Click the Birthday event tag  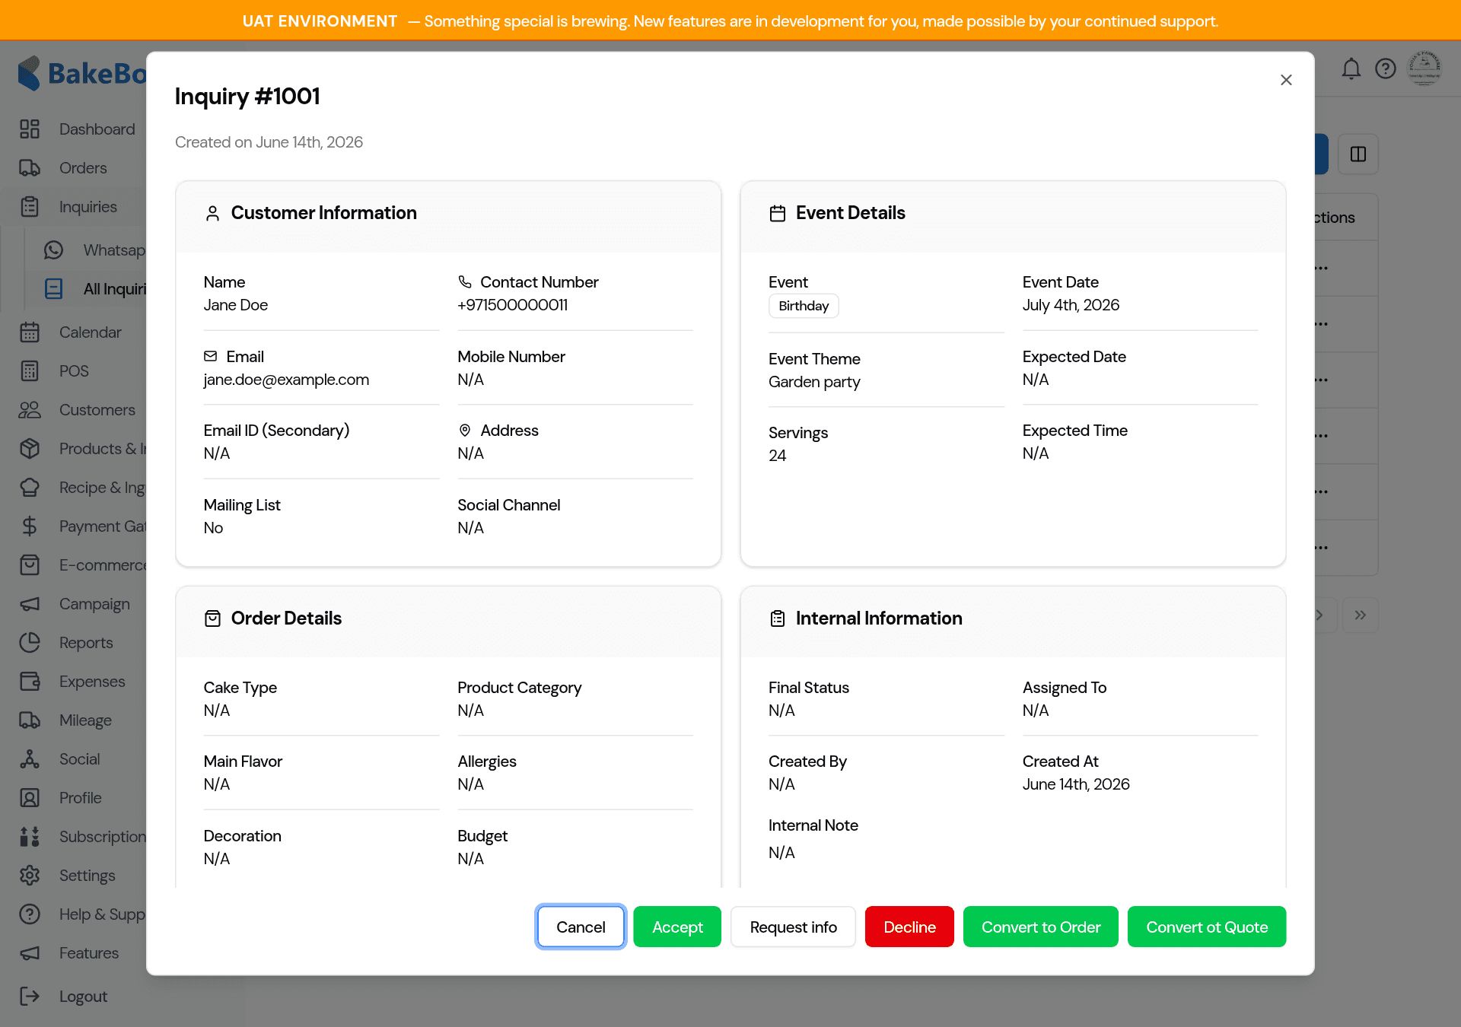(x=804, y=306)
